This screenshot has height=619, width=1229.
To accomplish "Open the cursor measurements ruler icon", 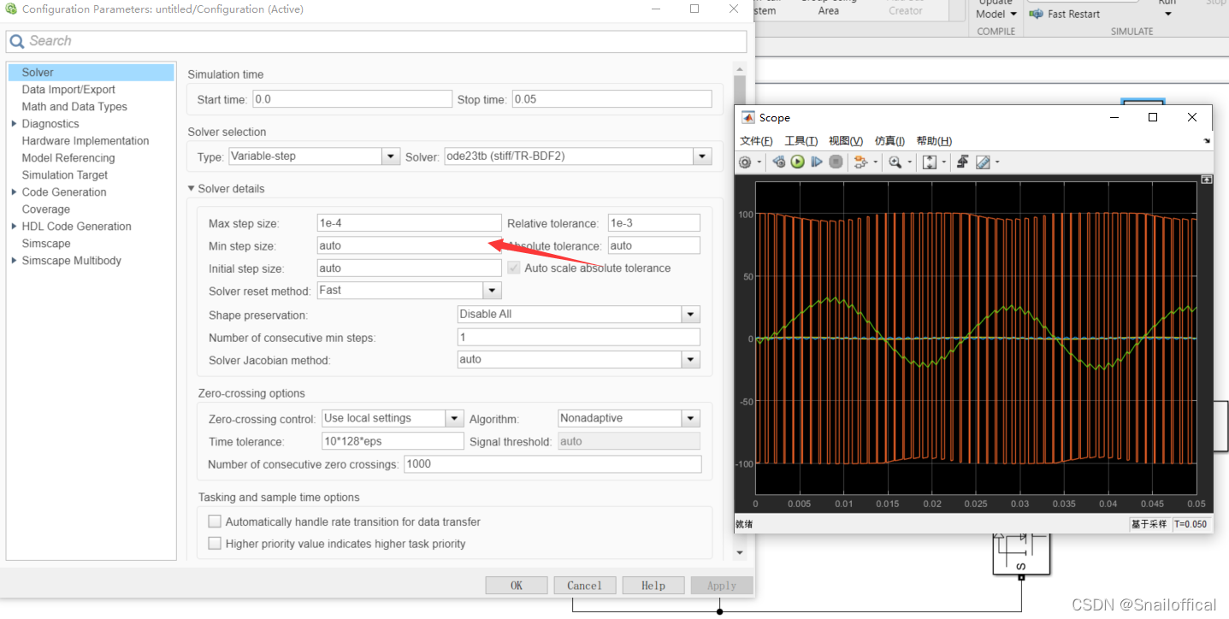I will (983, 162).
